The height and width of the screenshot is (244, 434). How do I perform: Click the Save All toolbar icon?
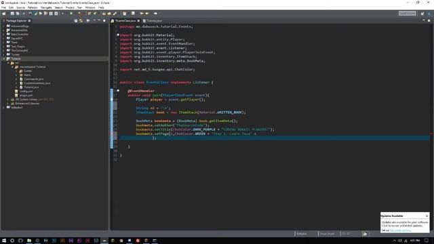[x=18, y=14]
